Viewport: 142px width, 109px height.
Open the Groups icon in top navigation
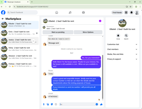point(83,12)
